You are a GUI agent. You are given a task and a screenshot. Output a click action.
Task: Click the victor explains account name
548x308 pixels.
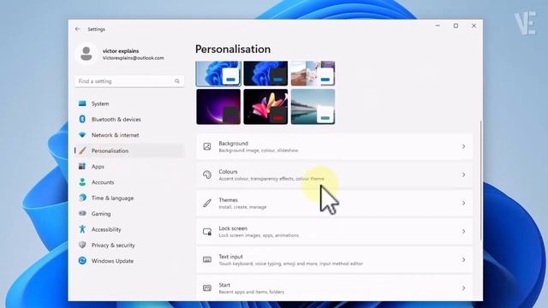pyautogui.click(x=121, y=51)
